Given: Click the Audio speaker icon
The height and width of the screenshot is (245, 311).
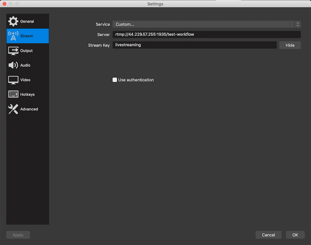Looking at the screenshot, I should [x=14, y=65].
